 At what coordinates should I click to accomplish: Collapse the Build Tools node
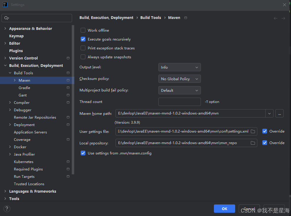[x=10, y=73]
